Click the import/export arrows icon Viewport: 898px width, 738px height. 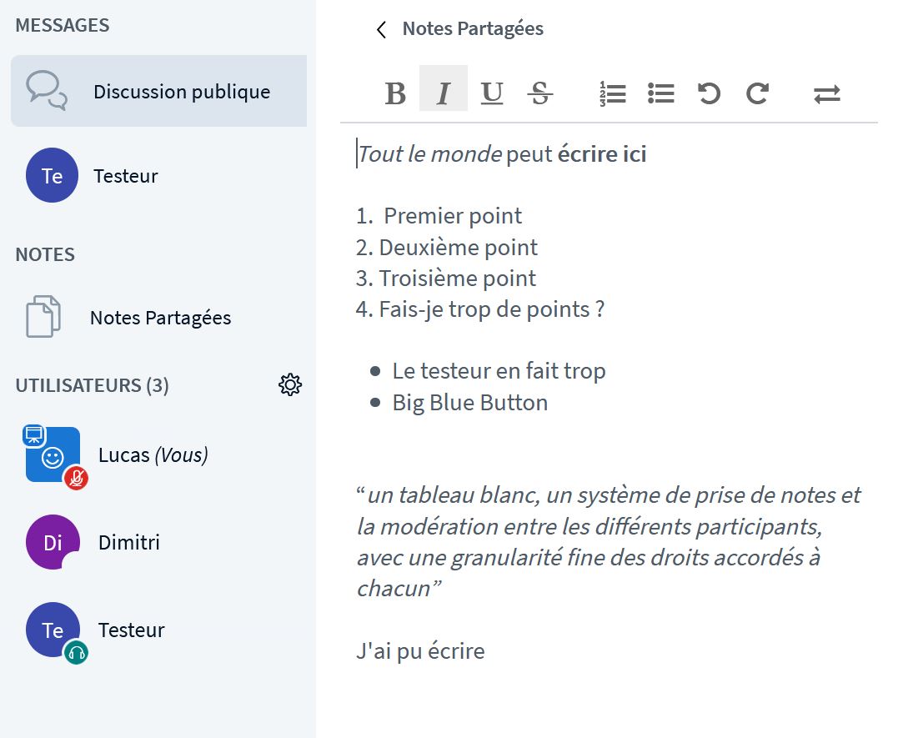(x=826, y=94)
